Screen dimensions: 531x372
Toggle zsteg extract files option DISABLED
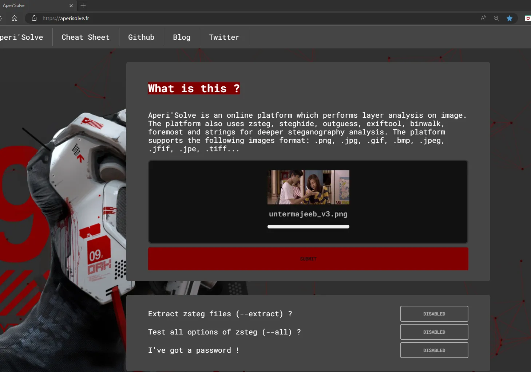click(x=434, y=314)
